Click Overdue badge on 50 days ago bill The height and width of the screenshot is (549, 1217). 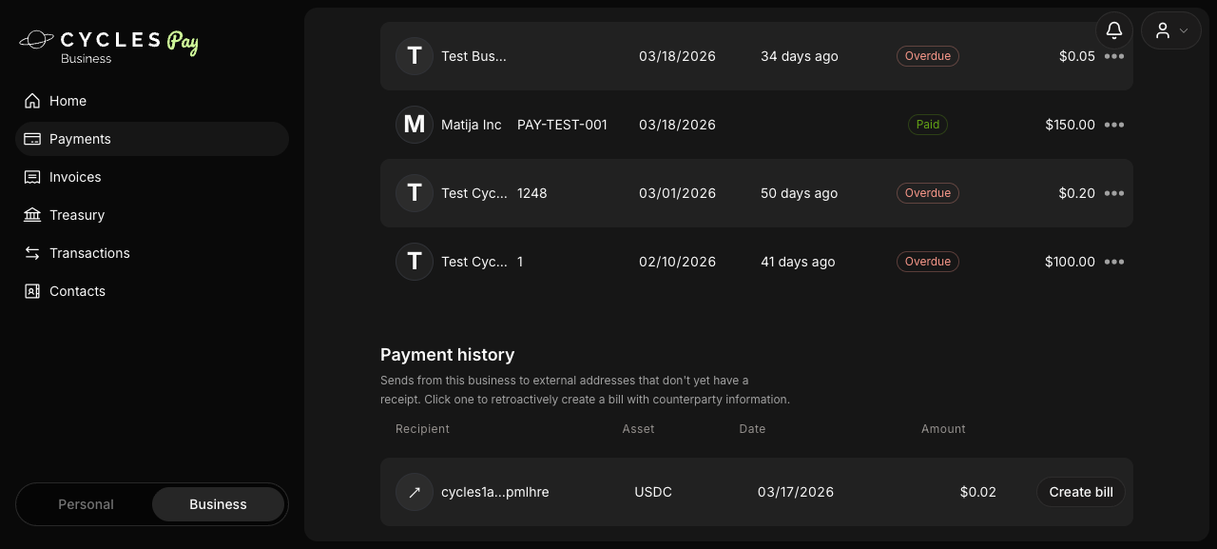click(x=928, y=193)
